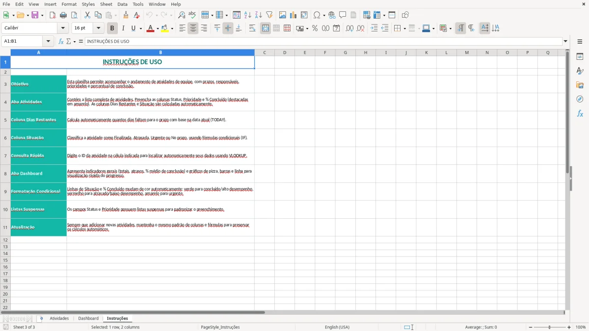Click the Format as Percent icon
Viewport: 589px width, 331px height.
tap(315, 28)
